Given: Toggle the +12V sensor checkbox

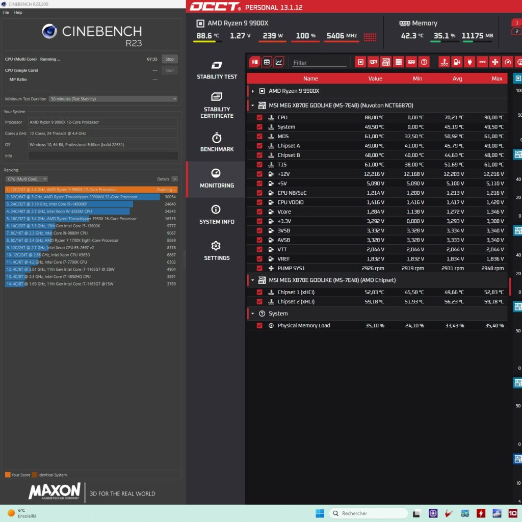Looking at the screenshot, I should coord(259,174).
